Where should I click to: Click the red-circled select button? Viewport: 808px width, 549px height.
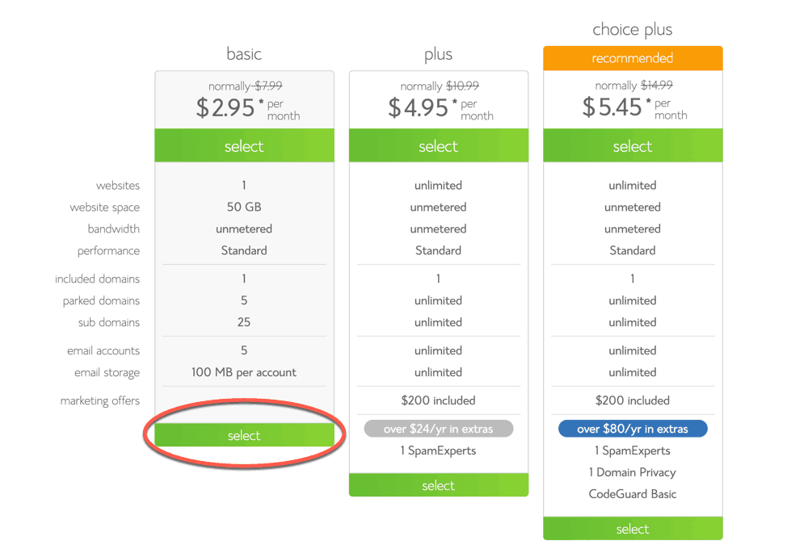coord(244,434)
